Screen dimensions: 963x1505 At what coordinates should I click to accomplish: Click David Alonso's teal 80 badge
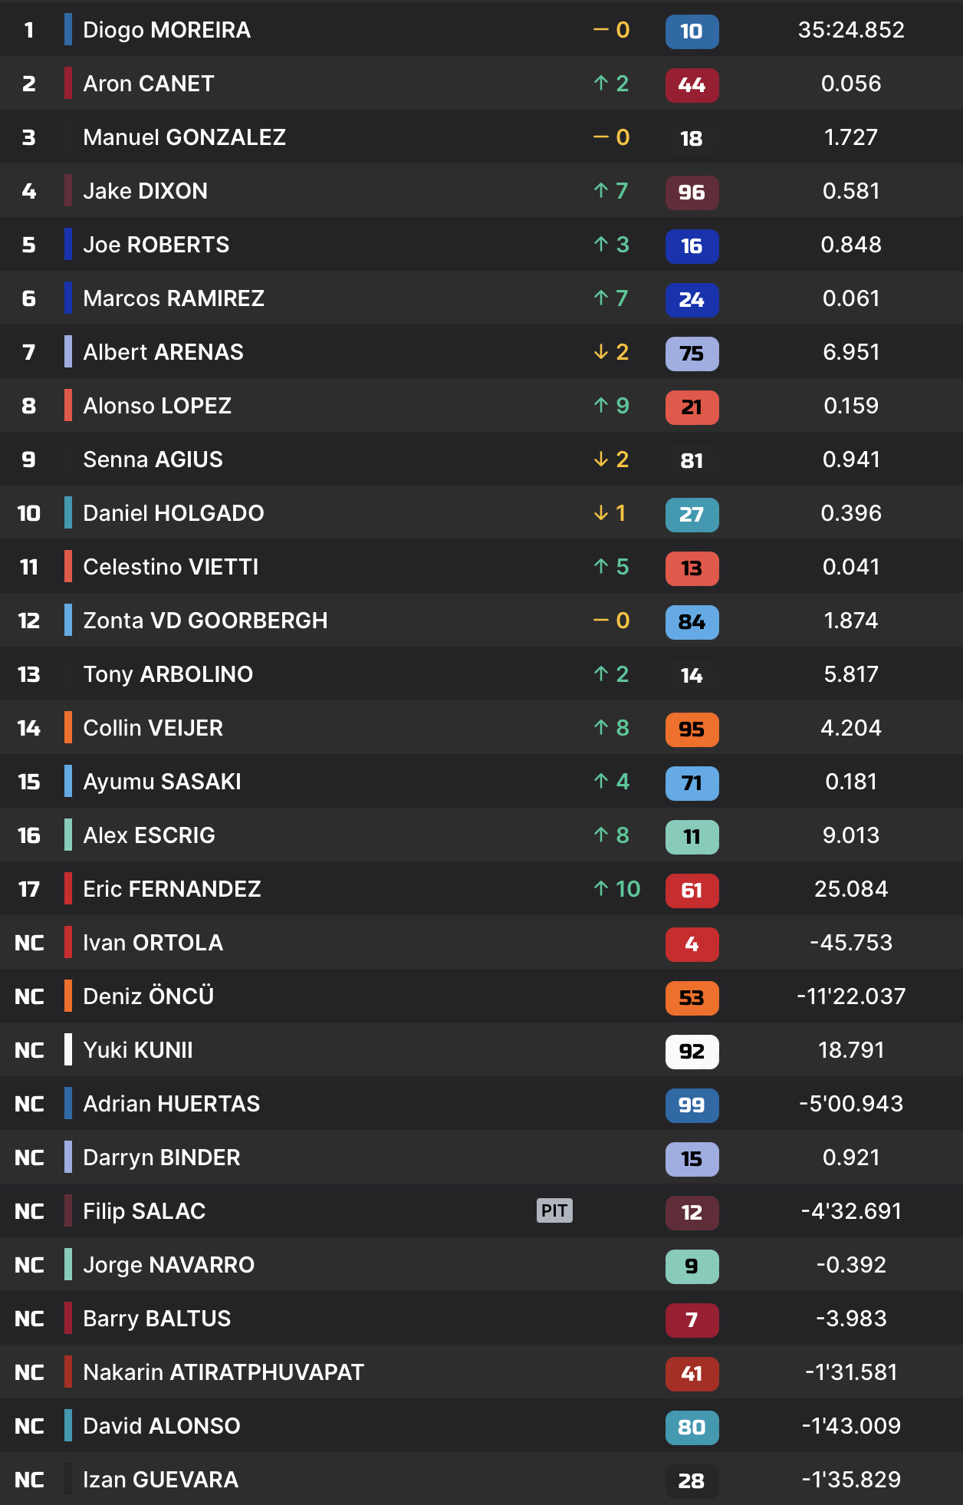pos(692,1428)
